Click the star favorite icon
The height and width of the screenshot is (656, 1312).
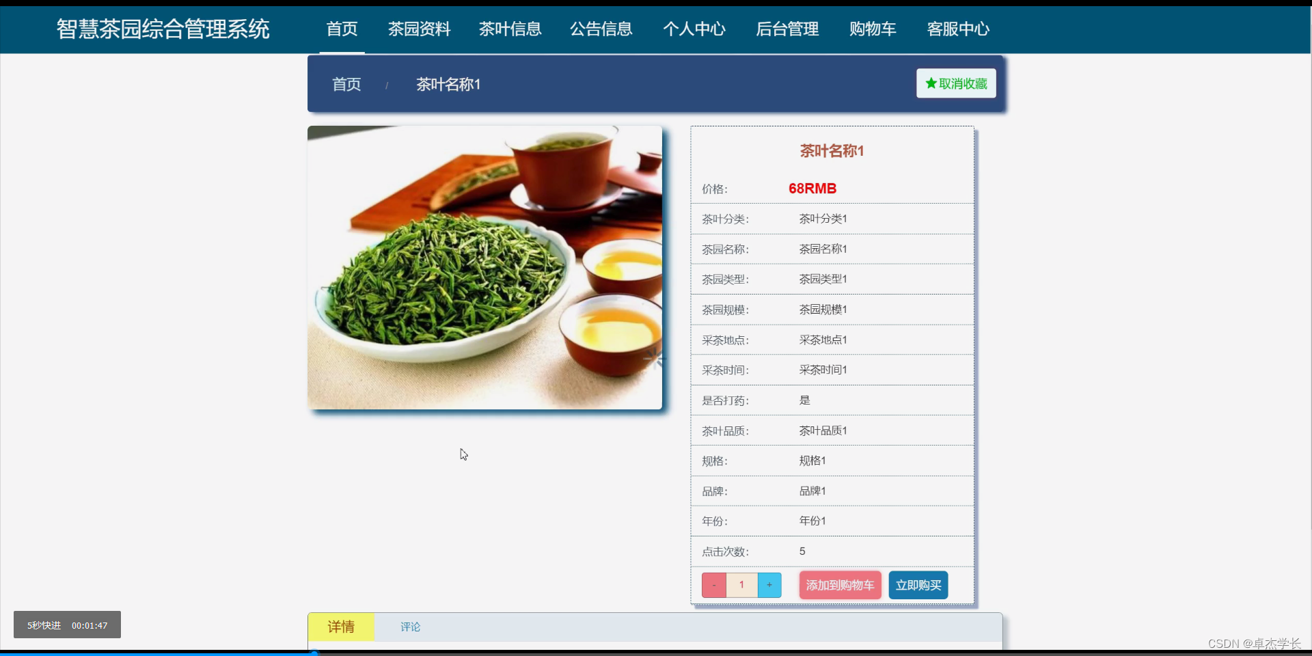click(x=931, y=83)
